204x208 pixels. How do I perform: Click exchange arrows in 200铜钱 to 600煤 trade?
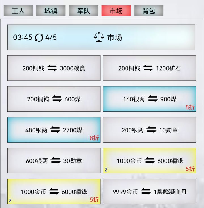(x=57, y=99)
